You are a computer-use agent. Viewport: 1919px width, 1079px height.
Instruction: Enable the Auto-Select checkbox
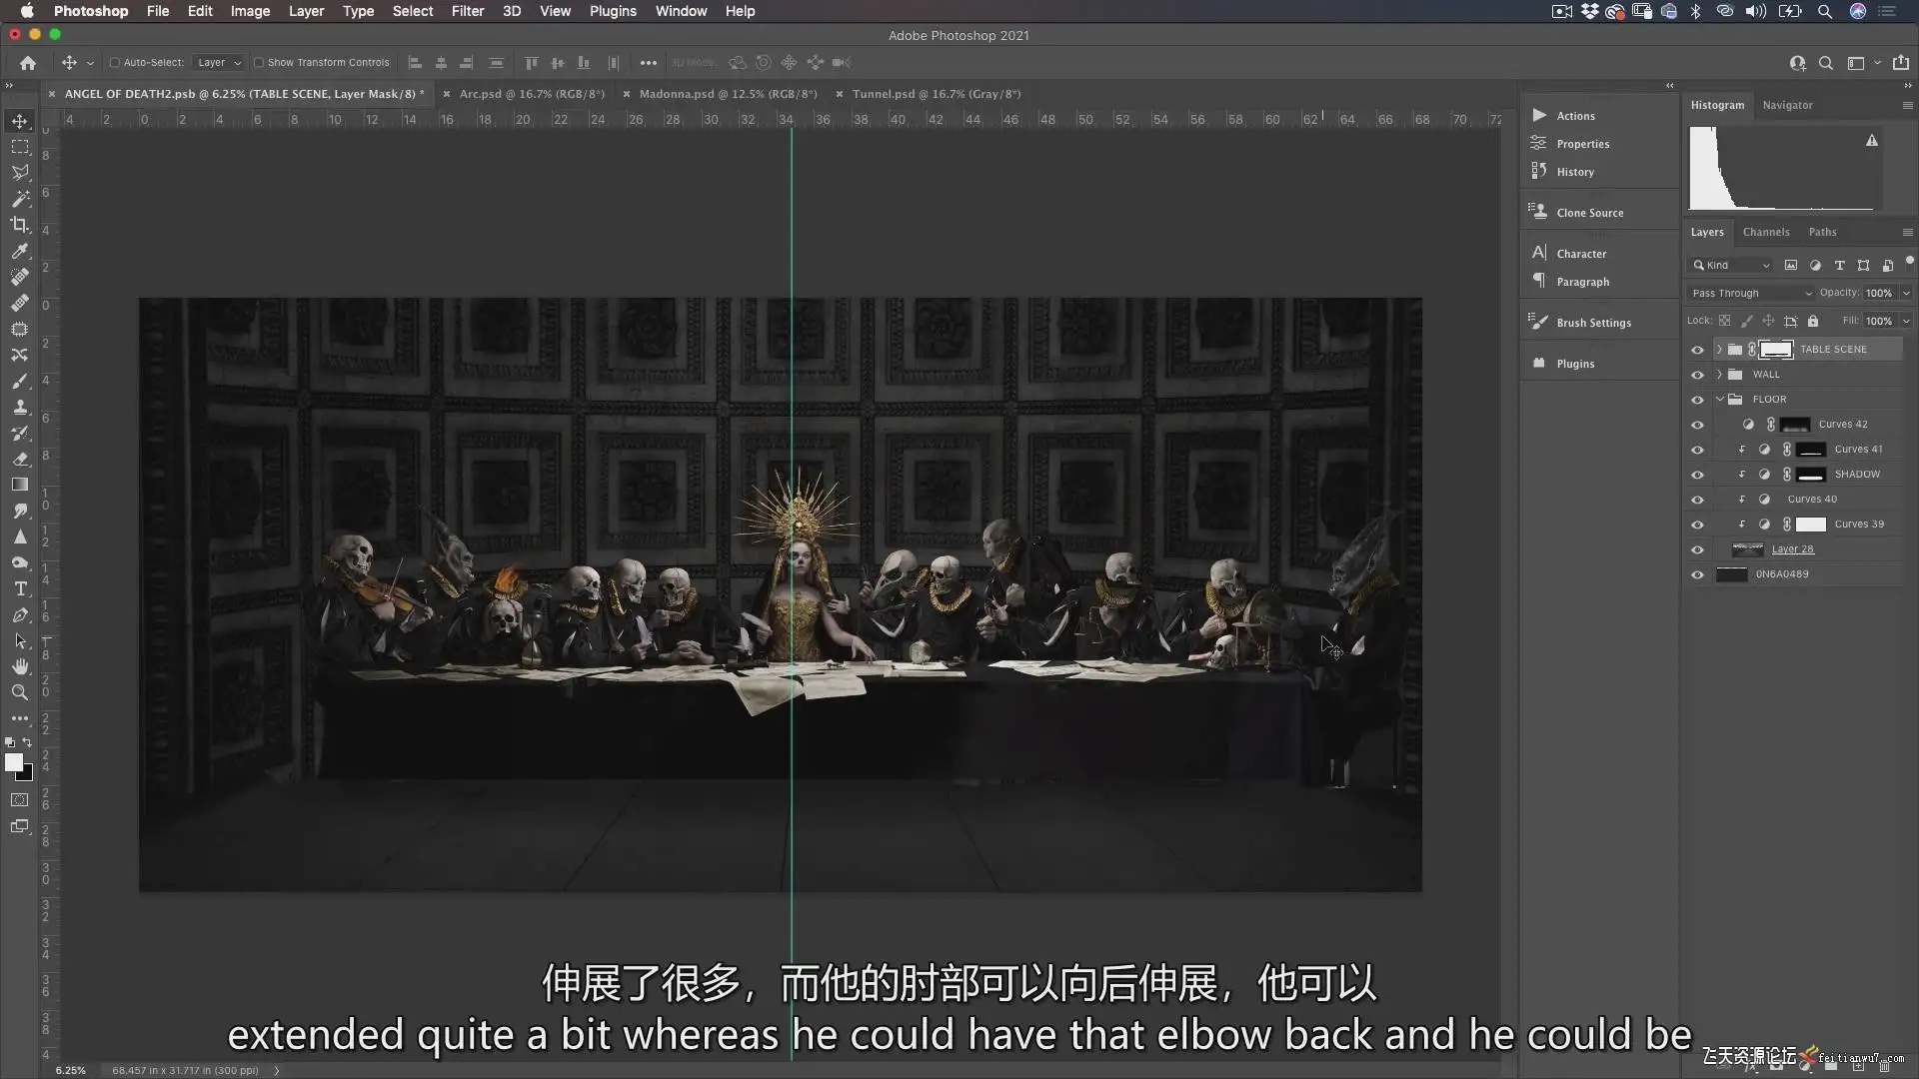point(115,63)
